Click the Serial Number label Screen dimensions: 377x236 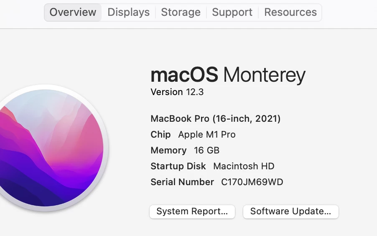click(x=182, y=182)
